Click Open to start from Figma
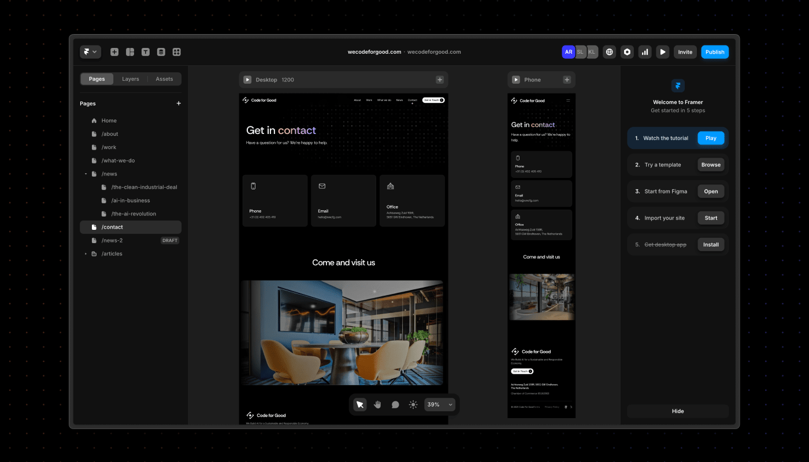 (x=711, y=191)
